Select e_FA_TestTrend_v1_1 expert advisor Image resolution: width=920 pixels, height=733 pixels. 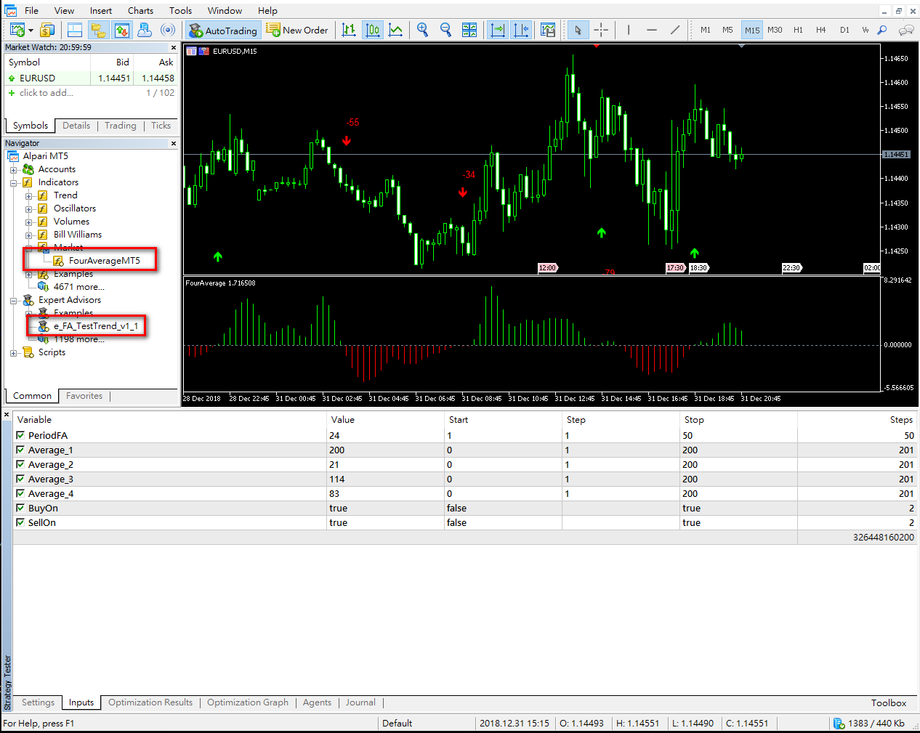[x=95, y=326]
